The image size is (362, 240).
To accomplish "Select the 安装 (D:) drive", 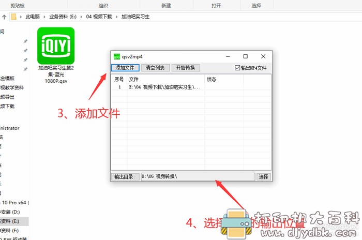I will 10,212.
